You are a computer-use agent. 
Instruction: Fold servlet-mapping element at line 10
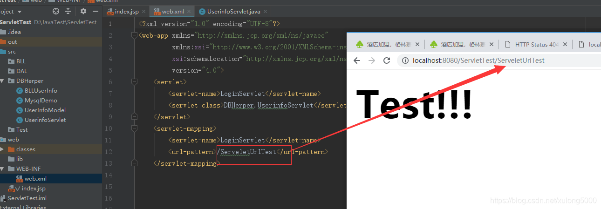point(134,128)
